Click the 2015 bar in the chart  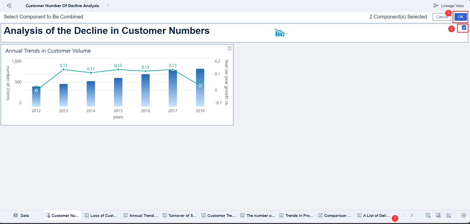[x=118, y=92]
